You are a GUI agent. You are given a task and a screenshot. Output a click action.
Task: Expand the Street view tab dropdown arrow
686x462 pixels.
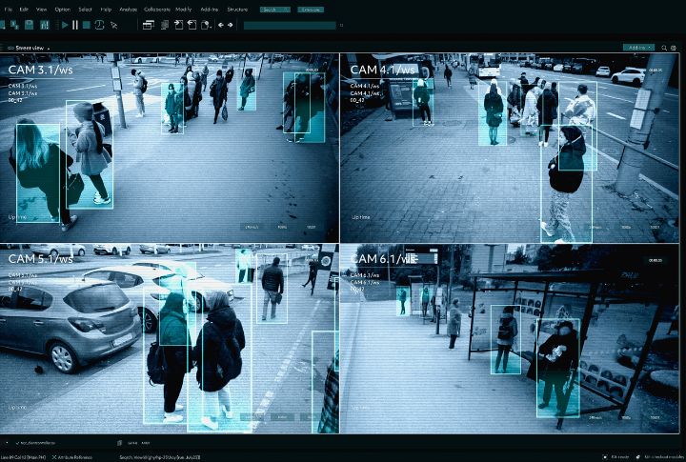pos(50,47)
